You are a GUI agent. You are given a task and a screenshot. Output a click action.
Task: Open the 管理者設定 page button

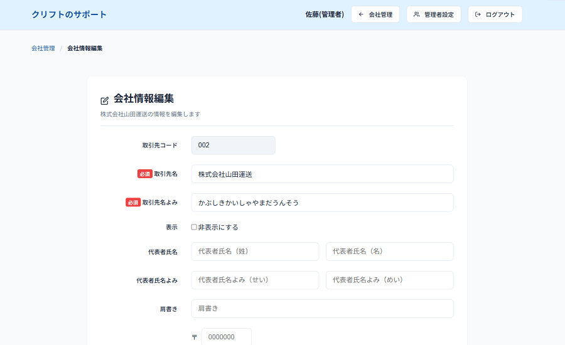pyautogui.click(x=434, y=14)
